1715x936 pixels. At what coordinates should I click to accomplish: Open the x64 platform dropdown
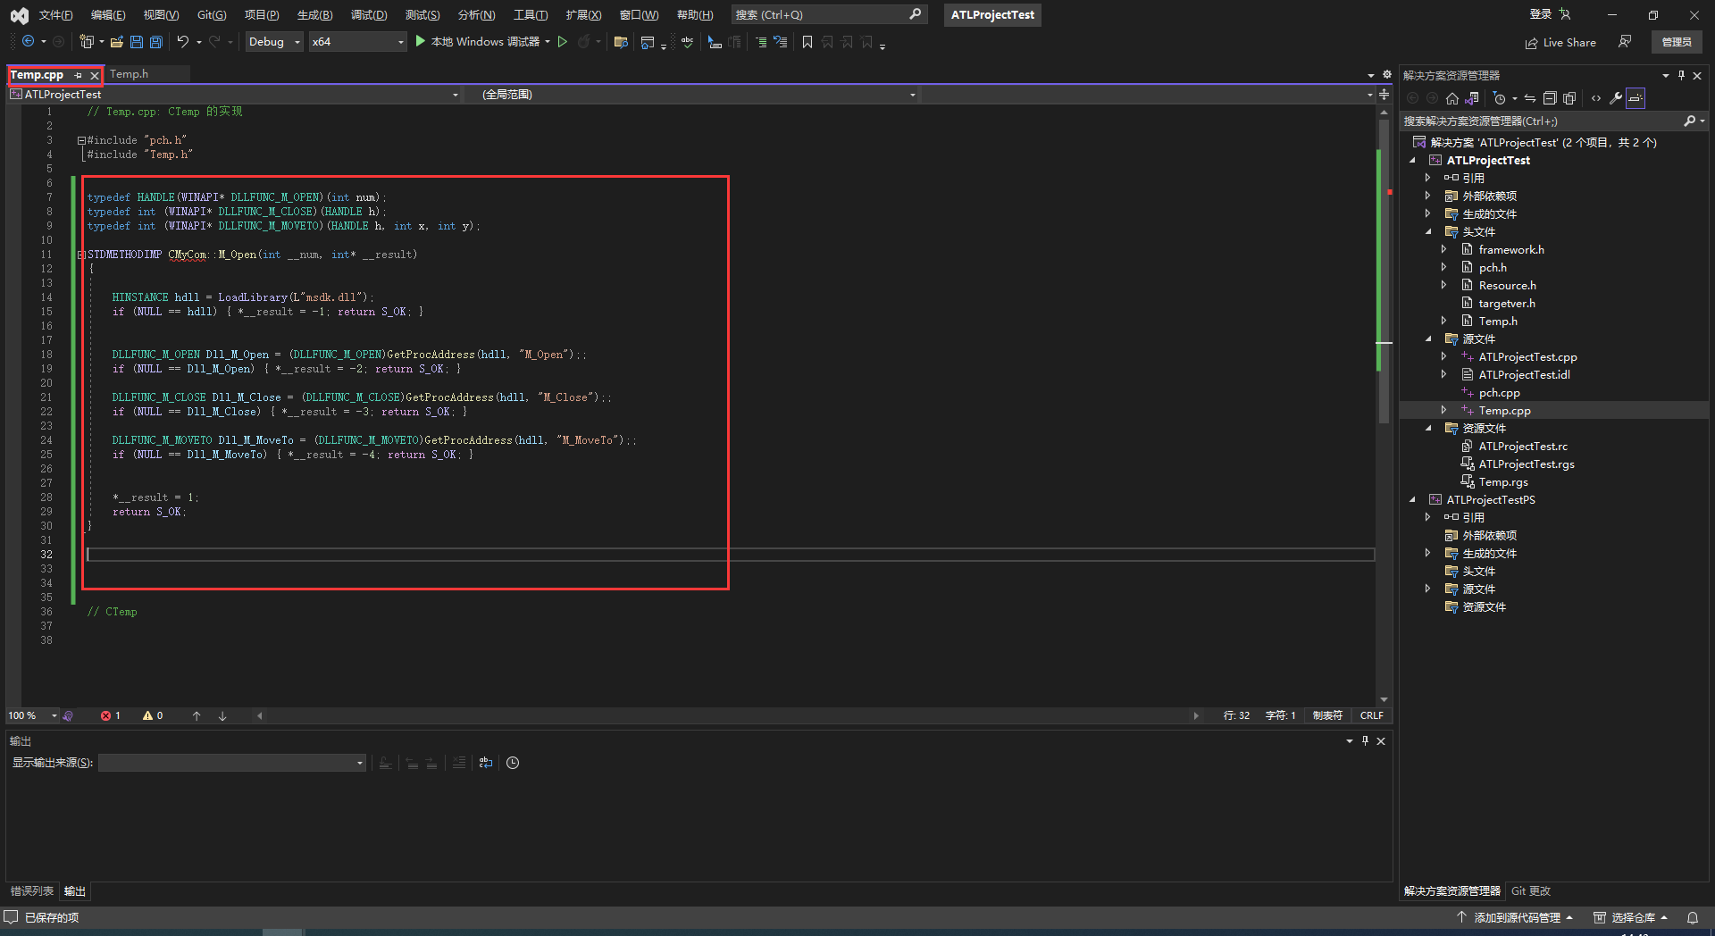tap(357, 42)
